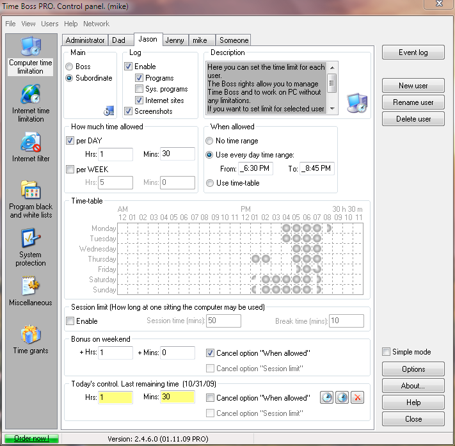The width and height of the screenshot is (455, 446).
Task: Switch to the Administrator tab
Action: point(85,40)
